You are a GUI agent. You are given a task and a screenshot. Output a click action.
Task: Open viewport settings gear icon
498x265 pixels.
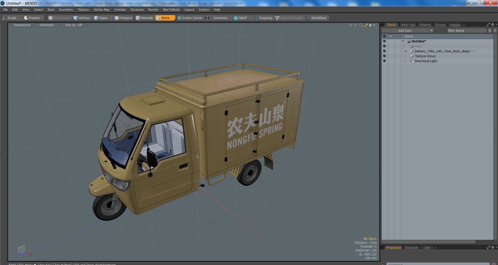pos(370,25)
